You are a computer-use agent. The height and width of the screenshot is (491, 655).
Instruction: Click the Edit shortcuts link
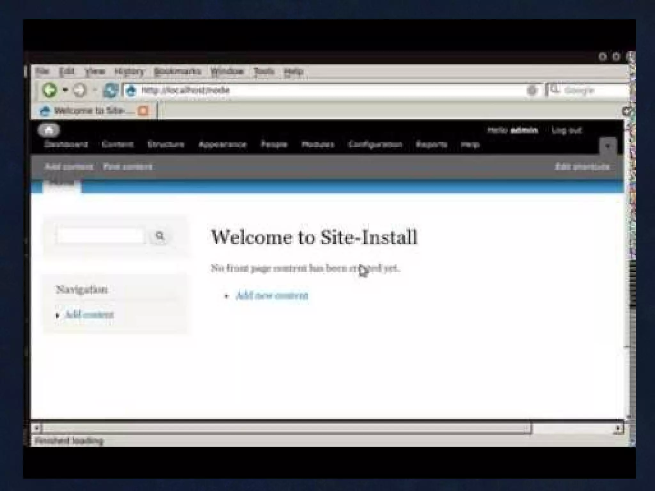click(582, 167)
